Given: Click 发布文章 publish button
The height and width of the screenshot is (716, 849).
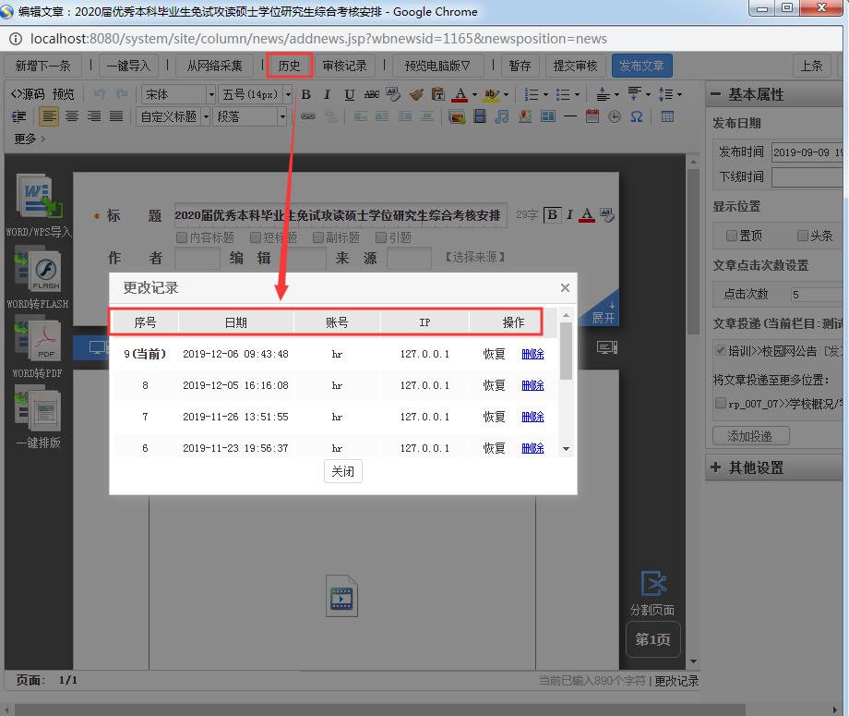Looking at the screenshot, I should [641, 66].
